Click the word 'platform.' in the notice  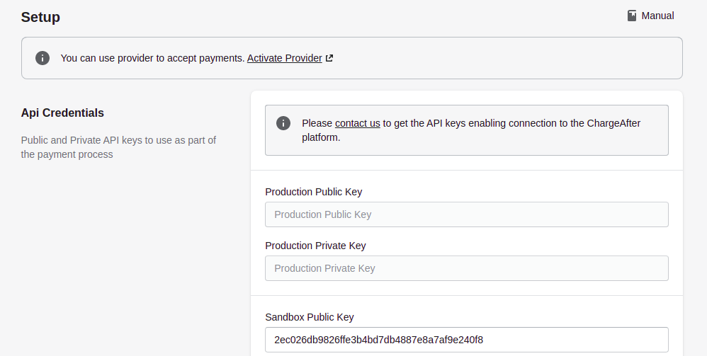321,137
